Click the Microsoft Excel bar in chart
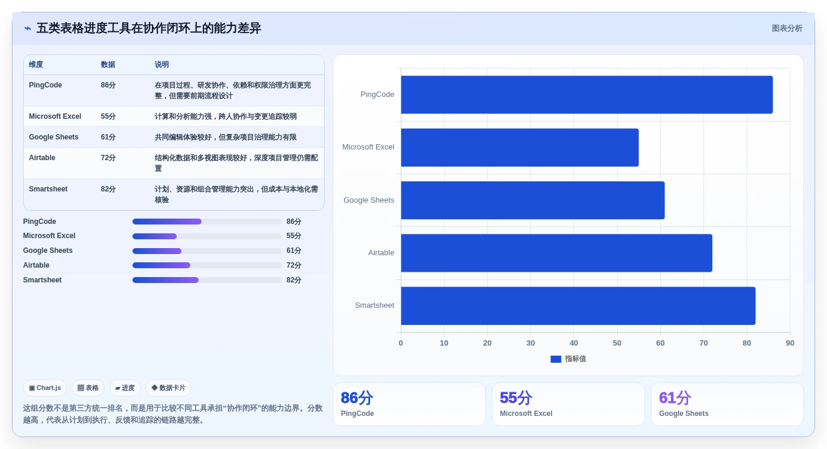827x449 pixels. tap(520, 147)
